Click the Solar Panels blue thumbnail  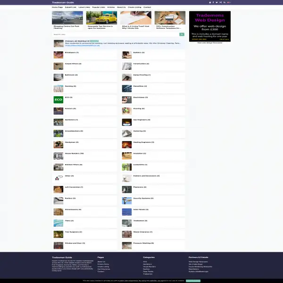click(x=127, y=212)
